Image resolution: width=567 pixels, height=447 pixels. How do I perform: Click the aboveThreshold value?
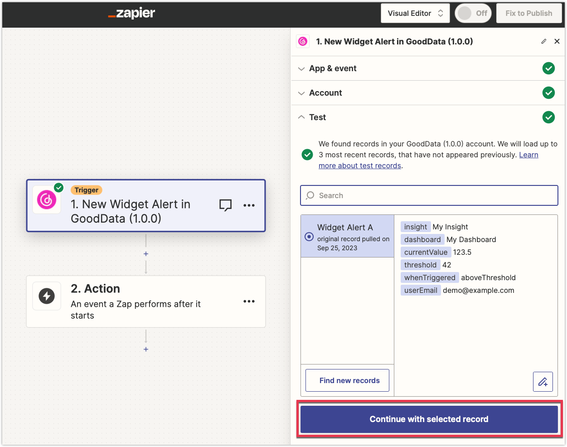(488, 277)
